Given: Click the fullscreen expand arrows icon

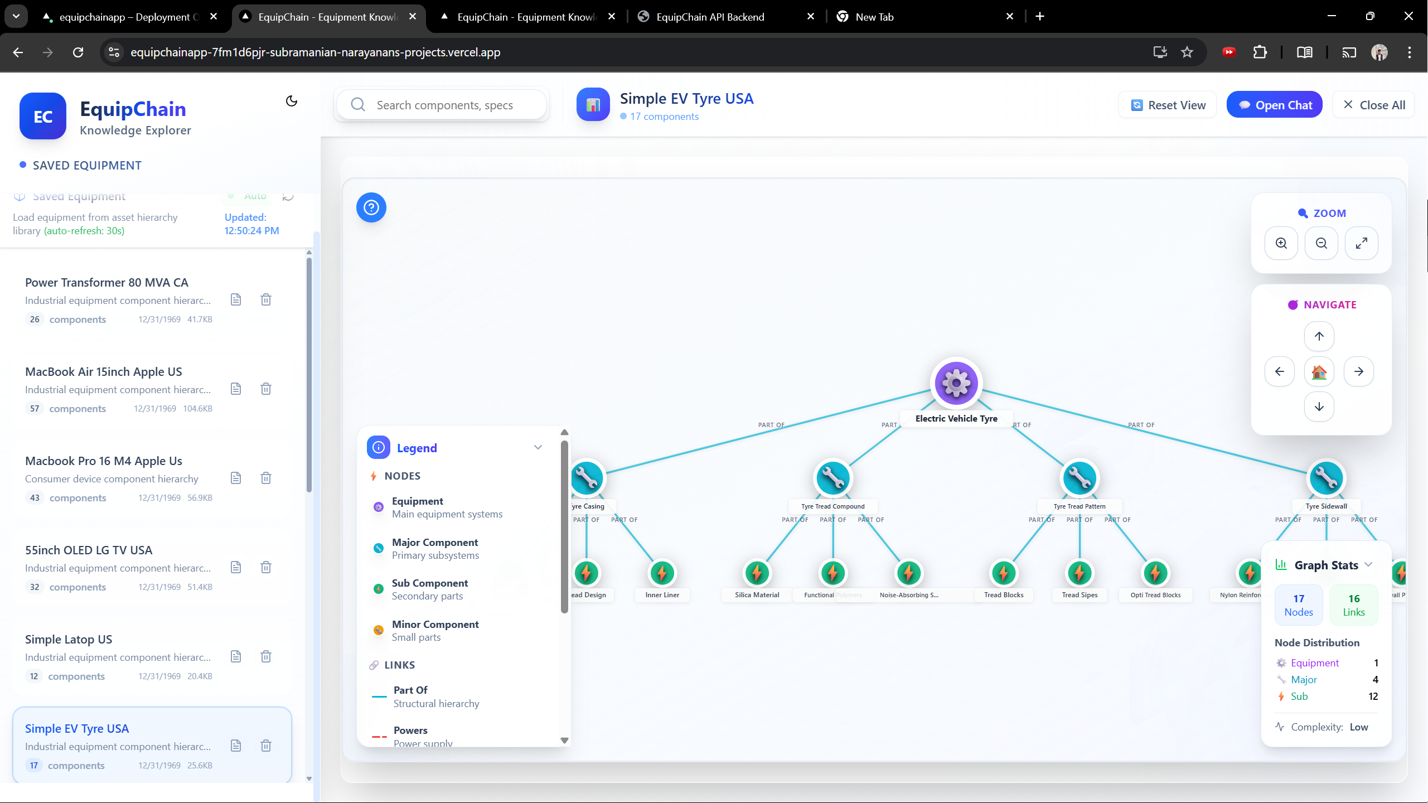Looking at the screenshot, I should pyautogui.click(x=1362, y=243).
